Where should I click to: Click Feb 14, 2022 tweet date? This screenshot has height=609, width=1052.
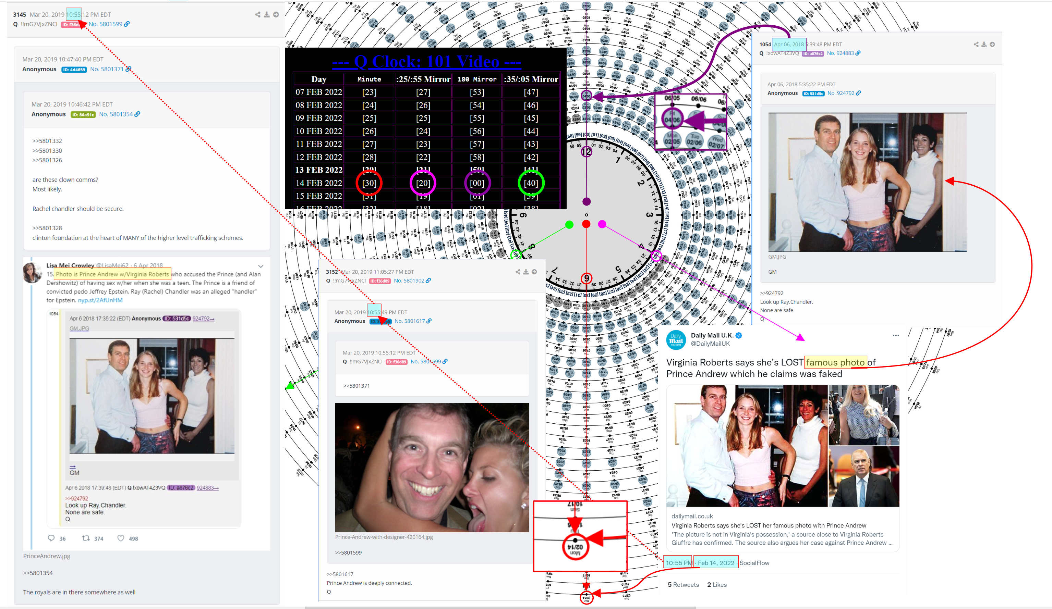coord(716,563)
